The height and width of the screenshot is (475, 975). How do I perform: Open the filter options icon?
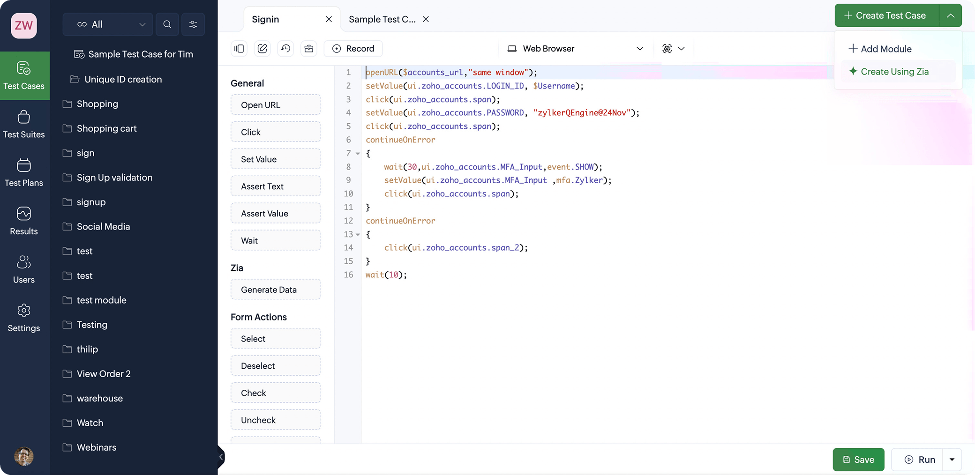pyautogui.click(x=193, y=24)
